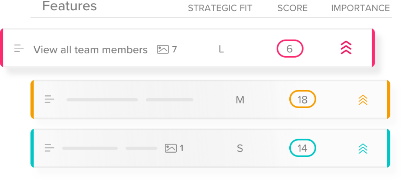Click the list handle icon on teal row
Viewport: 401px width, 180px height.
point(50,148)
